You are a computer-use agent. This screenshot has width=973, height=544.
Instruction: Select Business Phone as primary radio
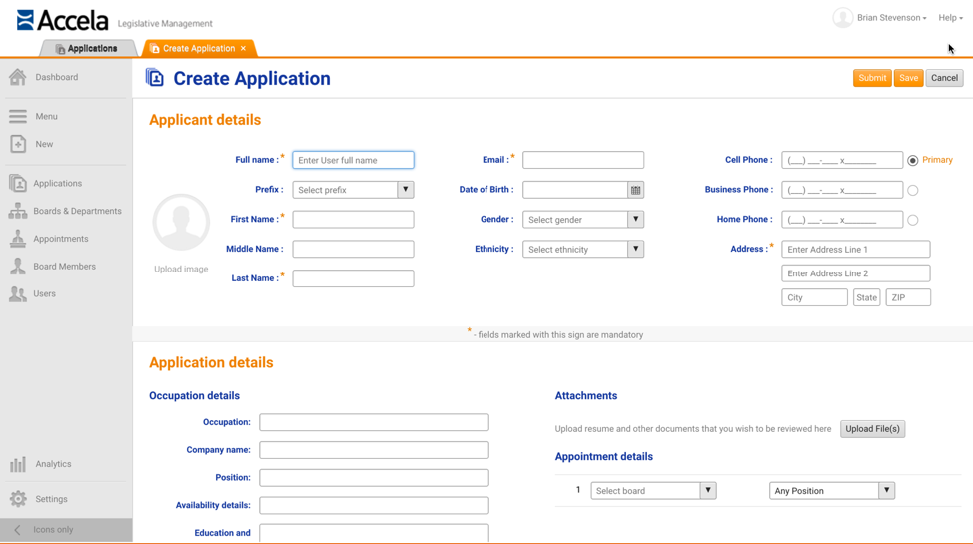click(x=912, y=190)
